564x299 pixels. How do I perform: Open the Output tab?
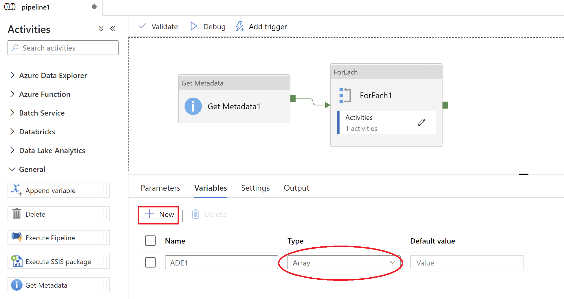click(x=296, y=188)
